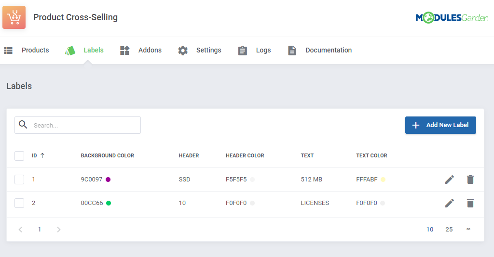The width and height of the screenshot is (494, 257).
Task: Click the 512 MB text cell
Action: 312,180
